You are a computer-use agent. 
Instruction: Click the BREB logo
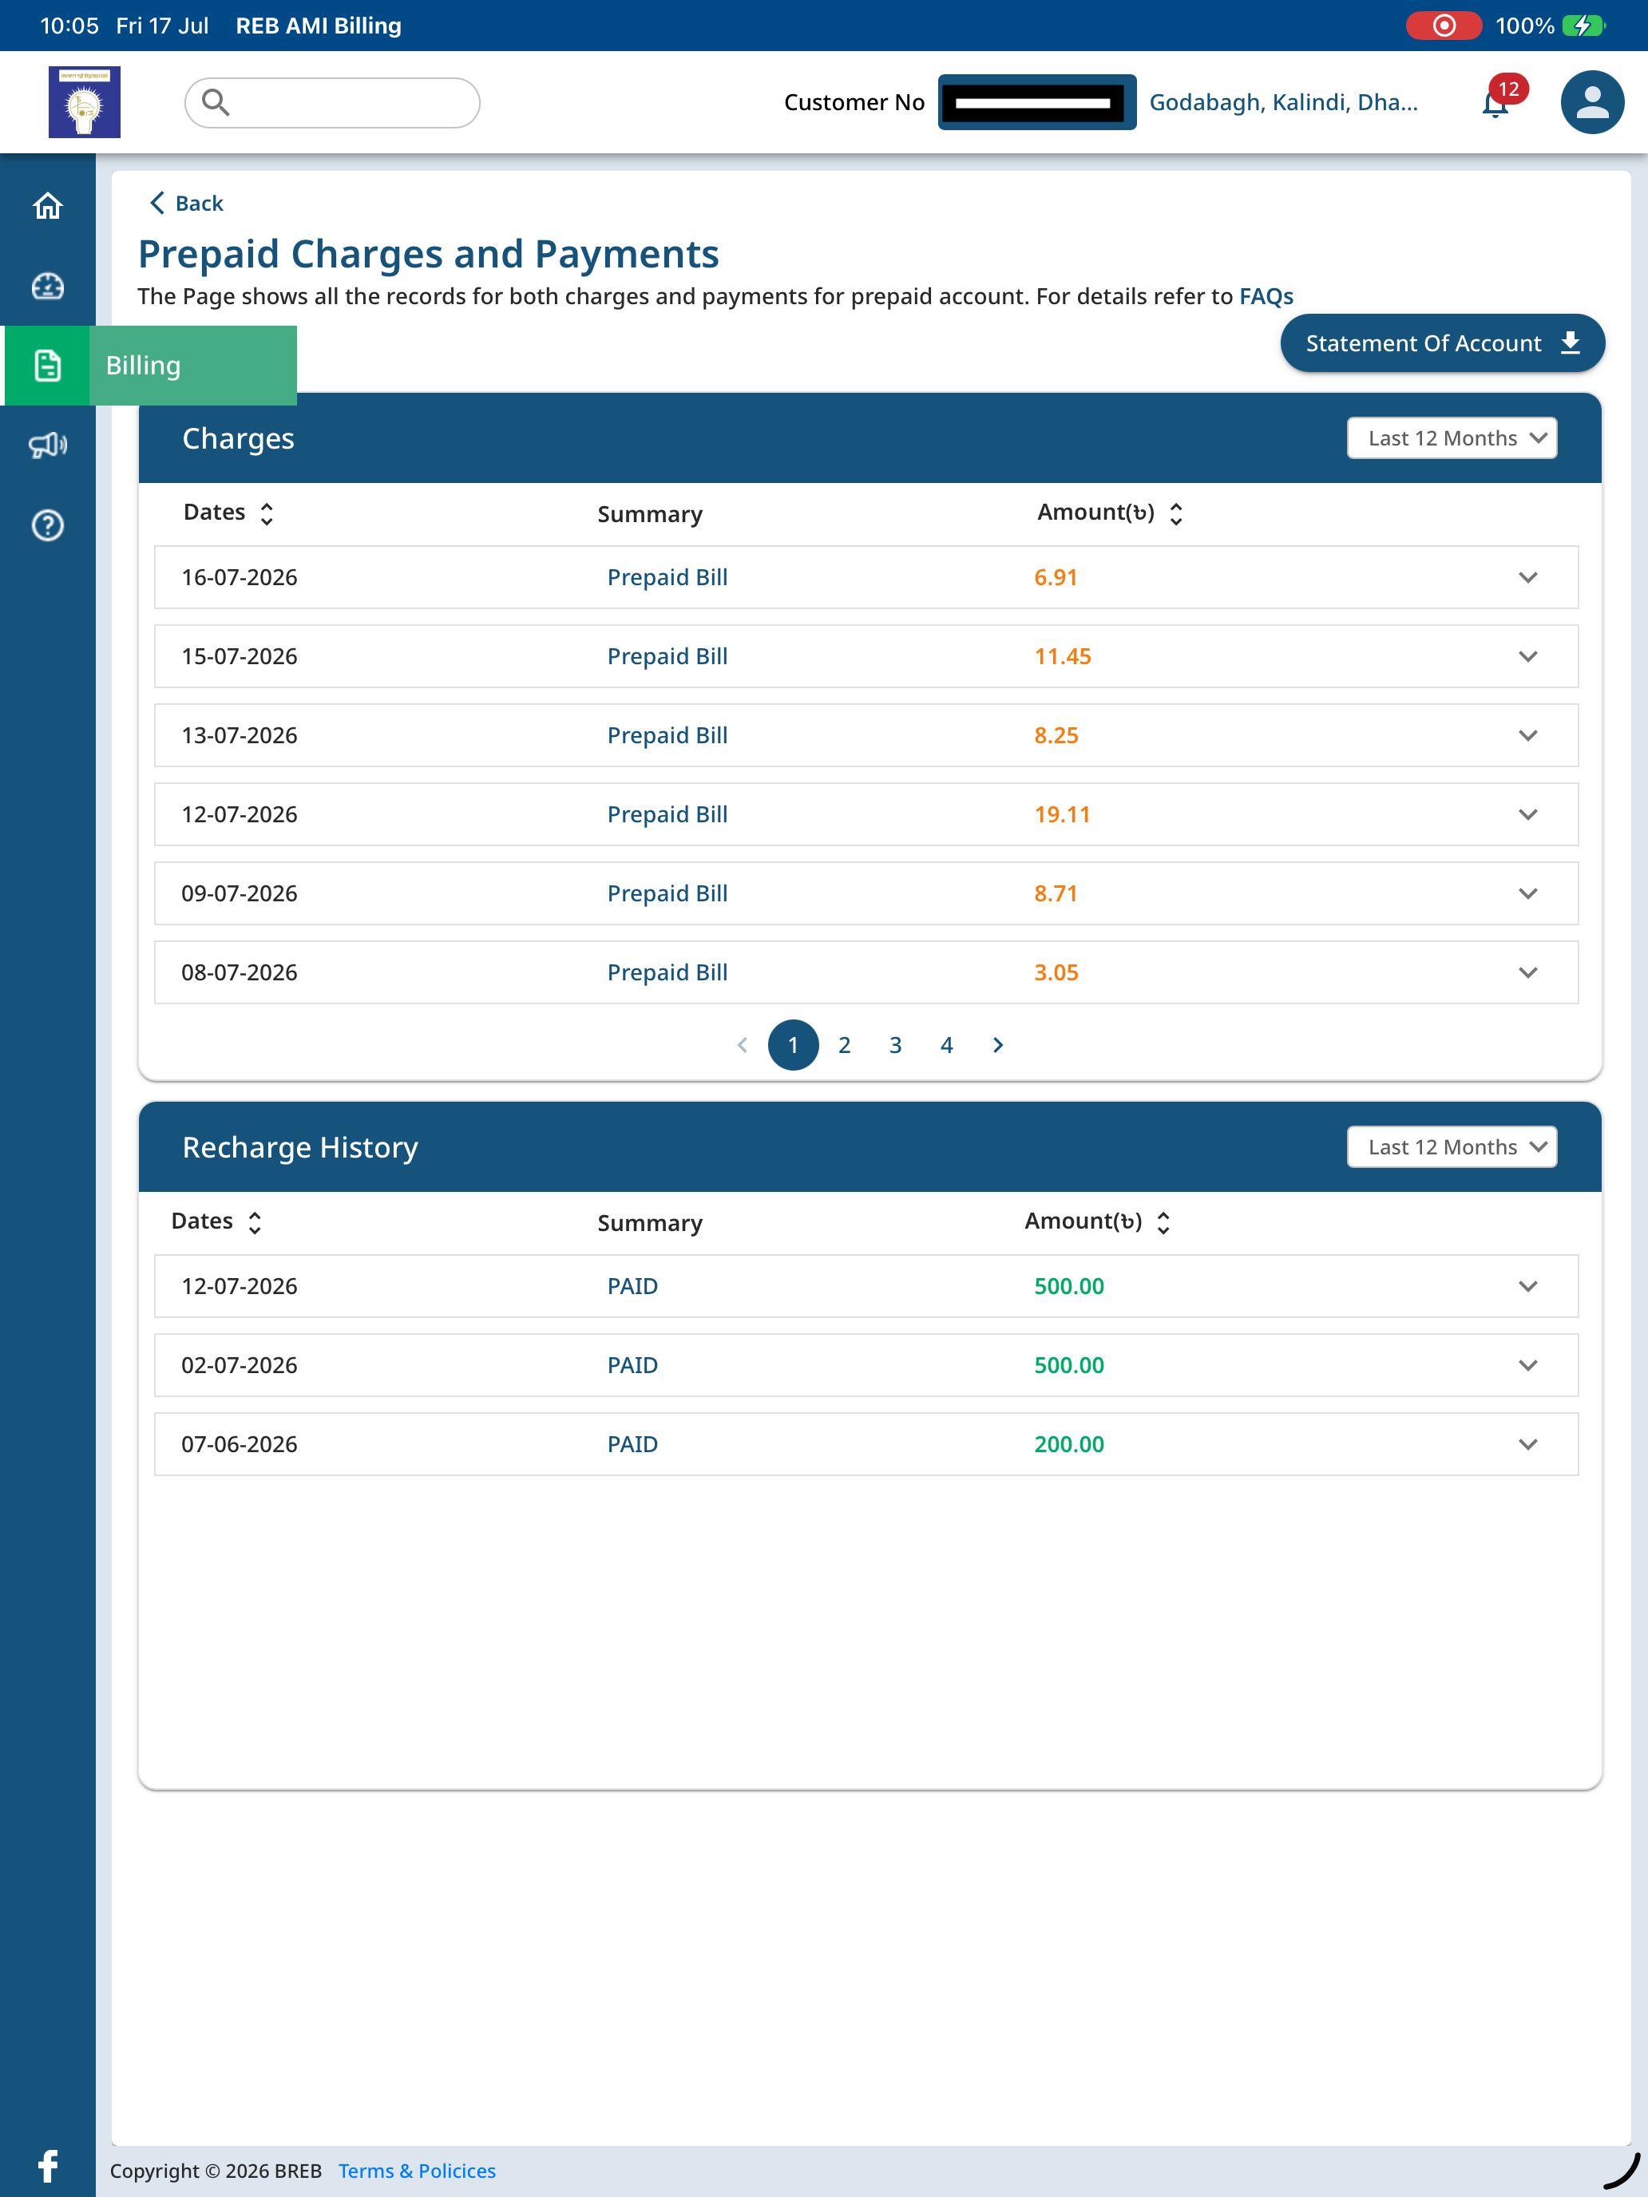(x=85, y=102)
